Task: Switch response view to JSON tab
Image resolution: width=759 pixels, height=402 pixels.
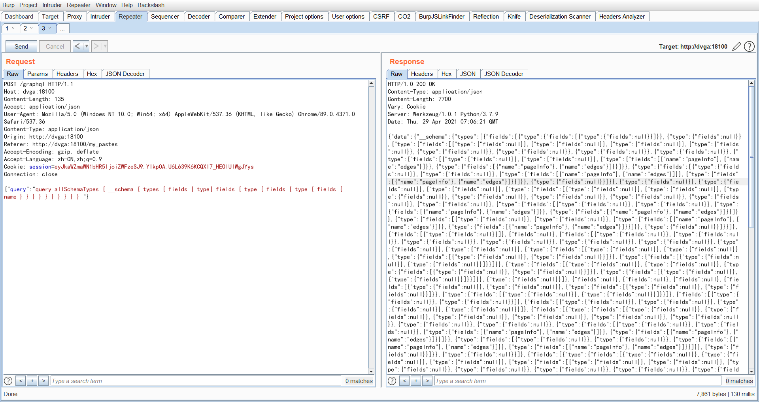Action: (x=468, y=74)
